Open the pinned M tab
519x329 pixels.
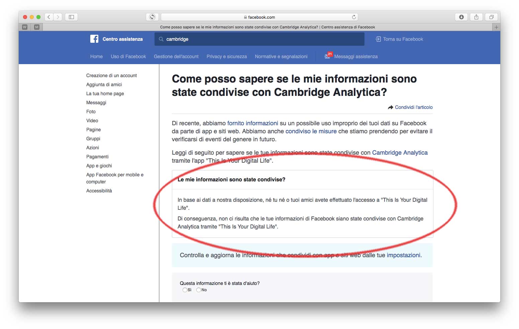pos(37,27)
